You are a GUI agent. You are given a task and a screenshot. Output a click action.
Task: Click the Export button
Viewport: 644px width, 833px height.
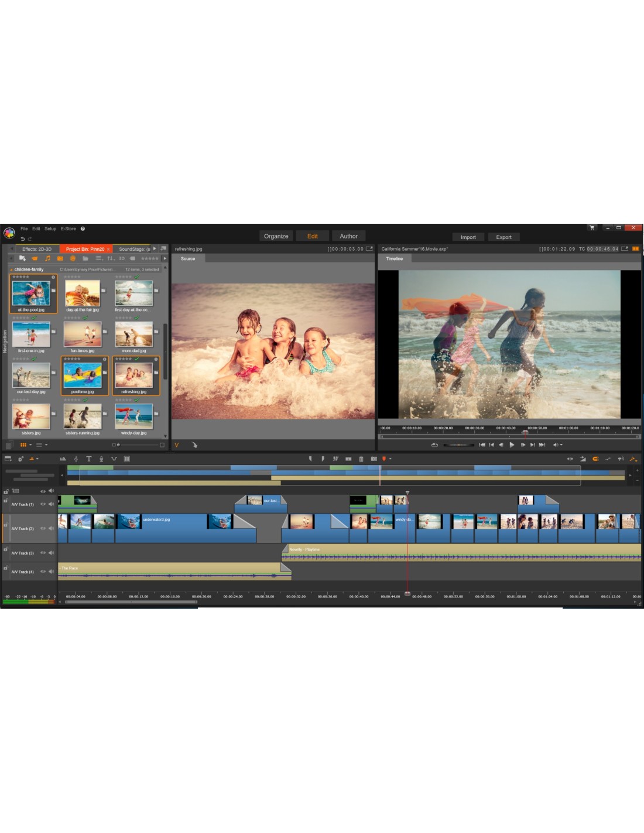504,237
